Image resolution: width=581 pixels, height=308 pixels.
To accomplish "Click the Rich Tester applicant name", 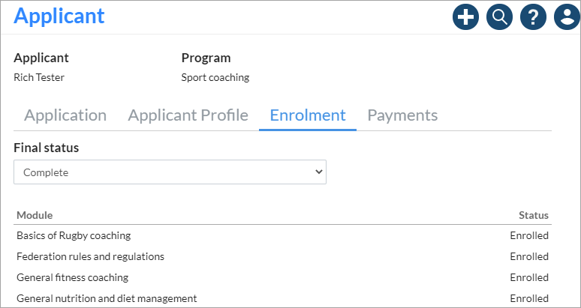I will (39, 77).
